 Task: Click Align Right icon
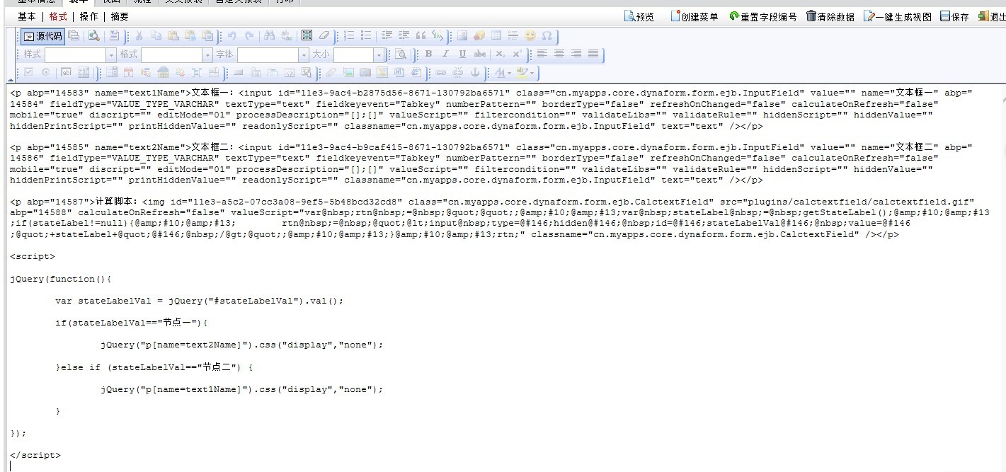[576, 54]
